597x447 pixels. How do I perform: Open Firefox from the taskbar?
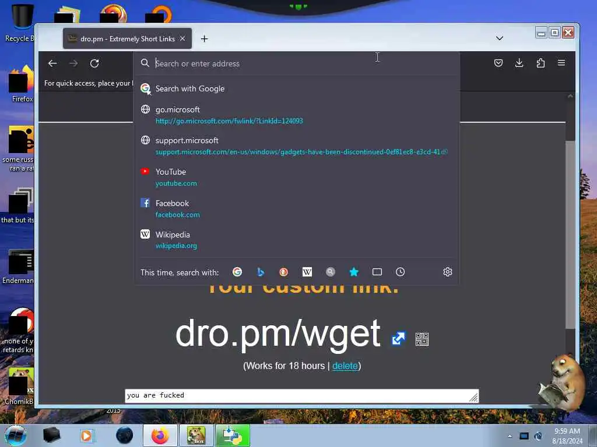[160, 435]
